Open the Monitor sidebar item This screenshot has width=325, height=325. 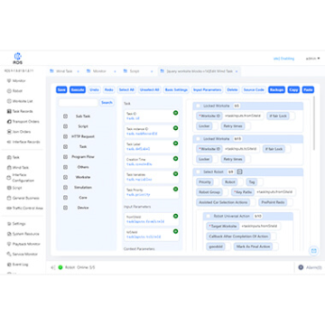pyautogui.click(x=16, y=80)
